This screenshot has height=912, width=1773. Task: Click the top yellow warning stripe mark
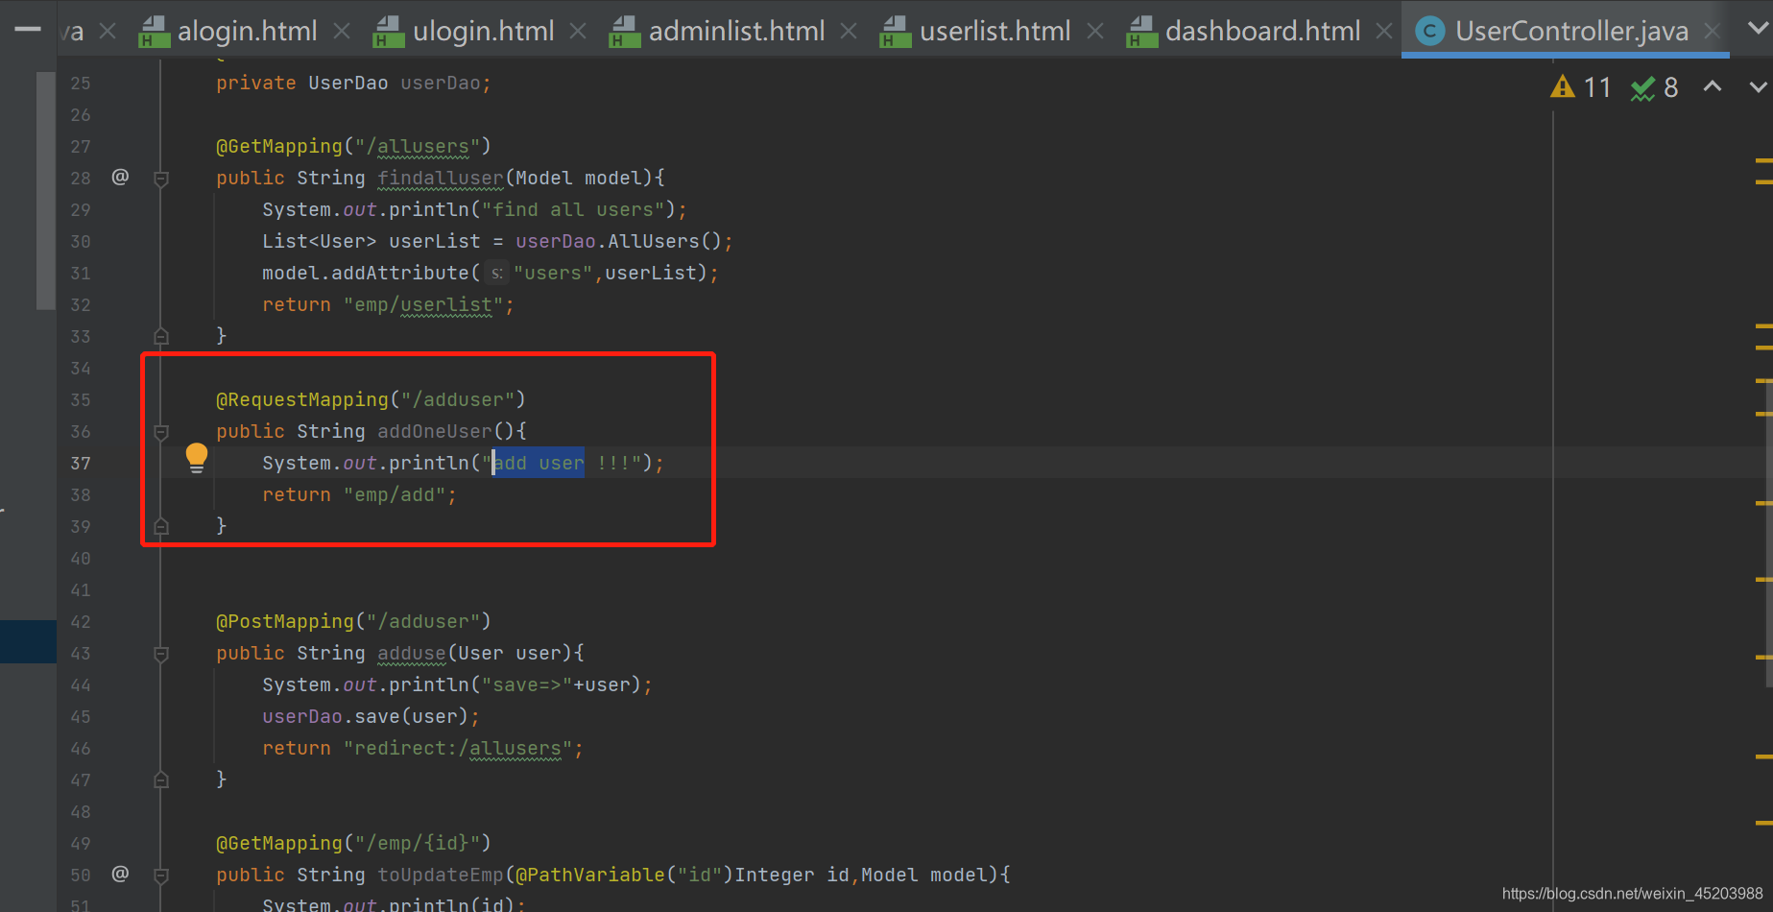(x=1763, y=158)
